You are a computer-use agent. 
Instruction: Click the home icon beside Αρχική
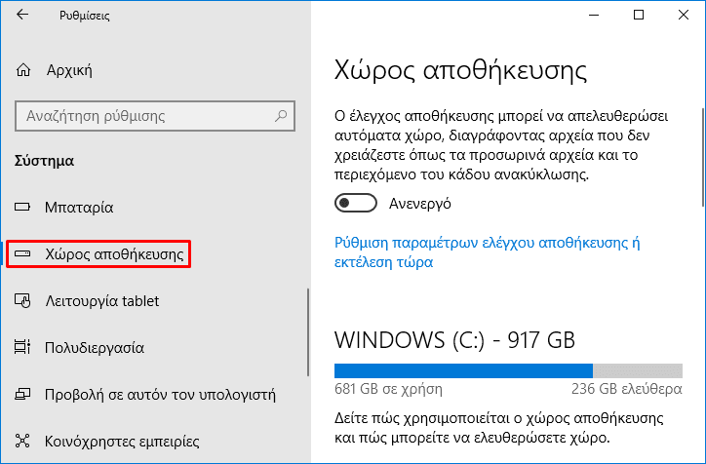pyautogui.click(x=23, y=70)
